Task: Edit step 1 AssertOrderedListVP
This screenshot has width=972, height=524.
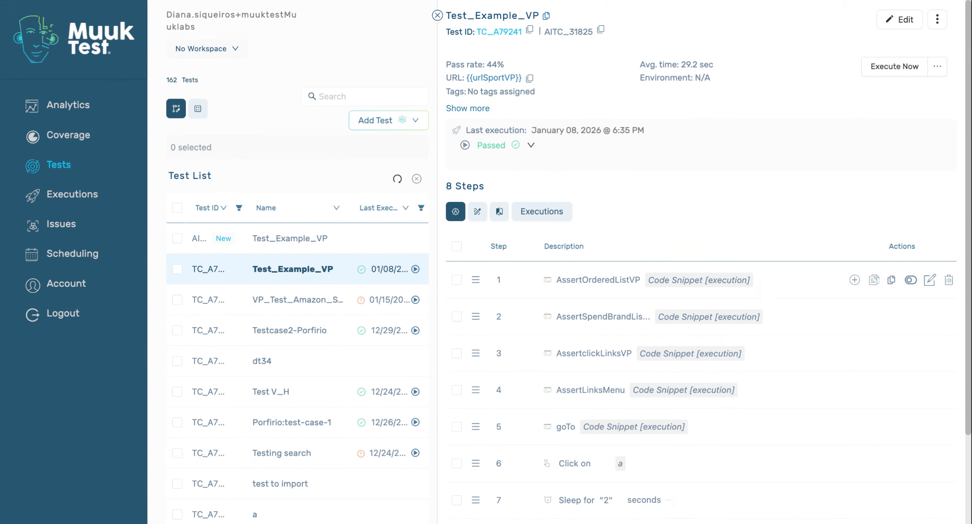Action: [929, 280]
